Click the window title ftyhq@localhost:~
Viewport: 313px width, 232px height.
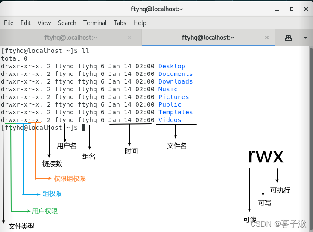(157, 9)
